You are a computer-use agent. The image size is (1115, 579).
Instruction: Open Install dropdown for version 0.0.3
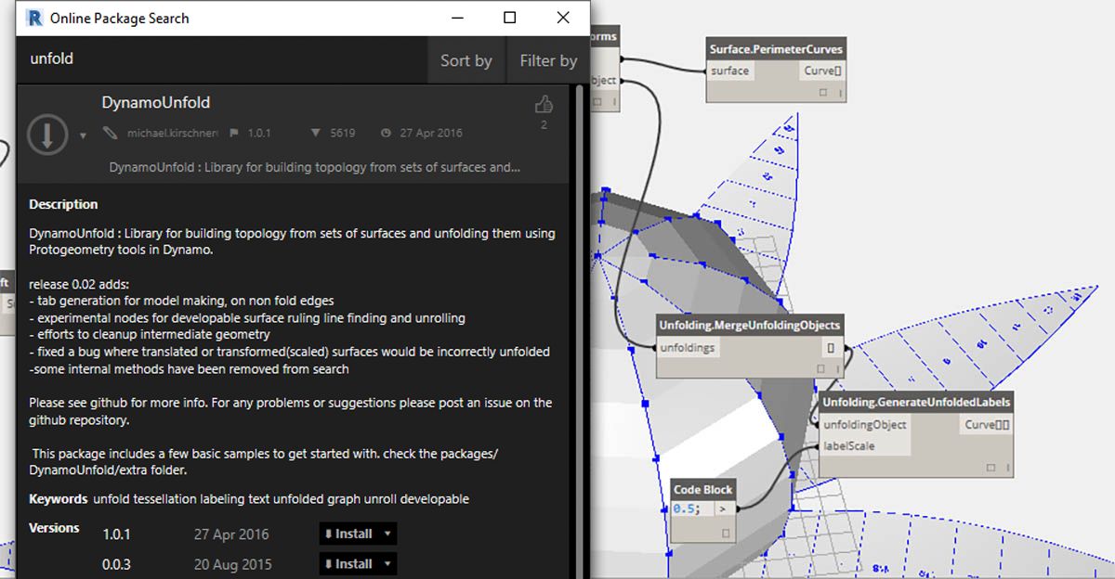387,563
